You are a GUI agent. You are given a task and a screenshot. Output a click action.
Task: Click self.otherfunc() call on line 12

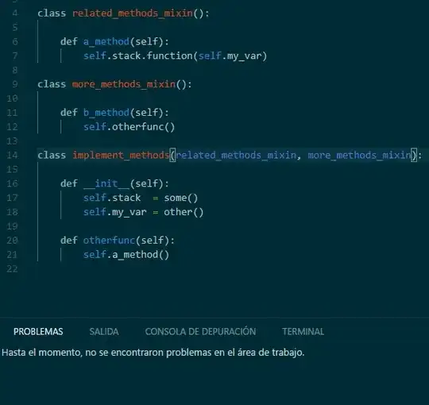coord(129,127)
